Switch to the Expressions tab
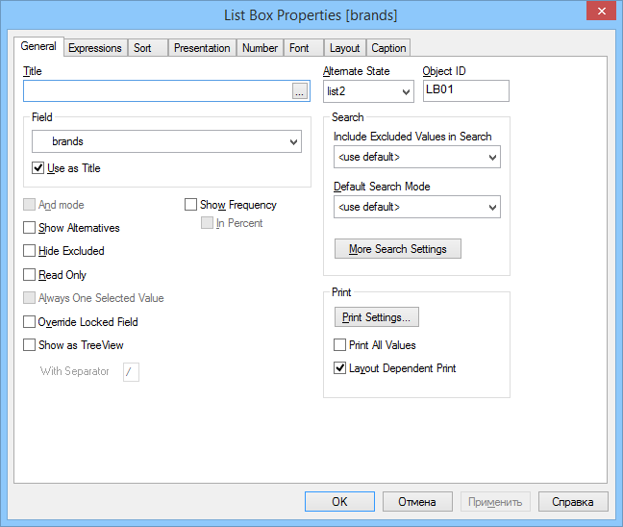623x527 pixels. pos(95,48)
